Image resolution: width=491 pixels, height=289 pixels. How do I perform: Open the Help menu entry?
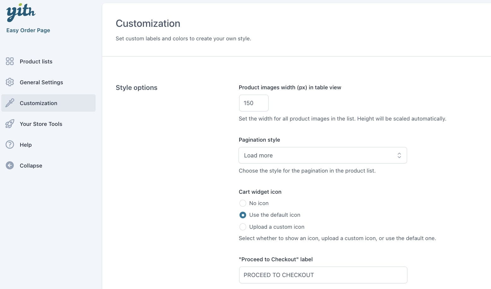(x=26, y=145)
